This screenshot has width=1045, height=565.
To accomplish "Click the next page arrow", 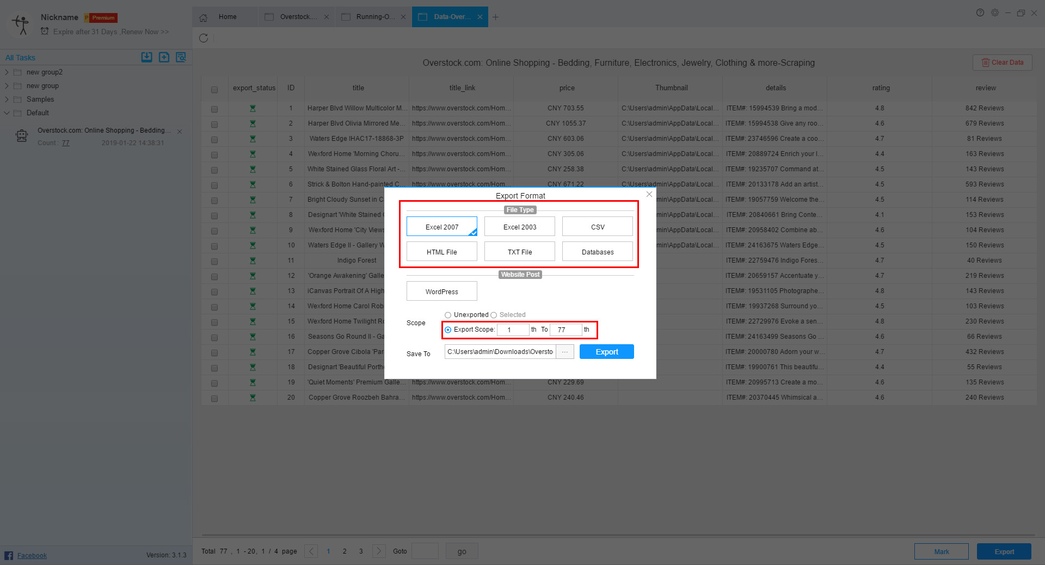I will coord(379,551).
